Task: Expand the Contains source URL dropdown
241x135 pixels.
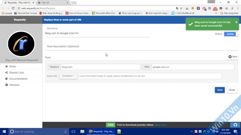Action: coord(68,76)
